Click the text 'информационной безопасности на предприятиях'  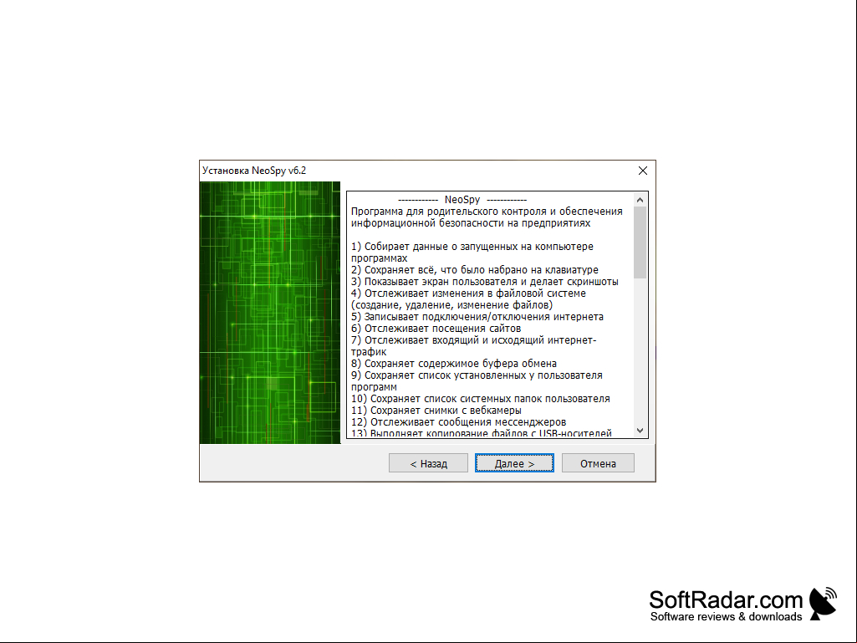(x=471, y=223)
